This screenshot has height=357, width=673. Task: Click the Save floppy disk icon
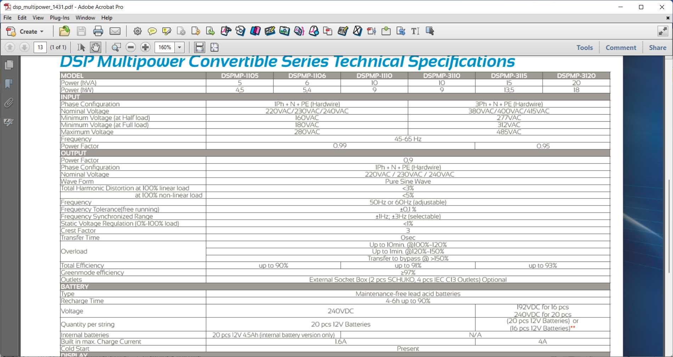tap(81, 31)
